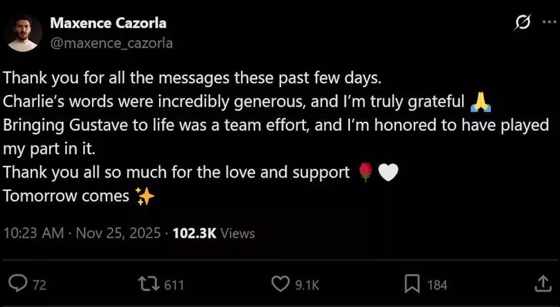The height and width of the screenshot is (307, 560).
Task: Click the 10:23 AM Nov 25 timestamp
Action: [x=82, y=233]
